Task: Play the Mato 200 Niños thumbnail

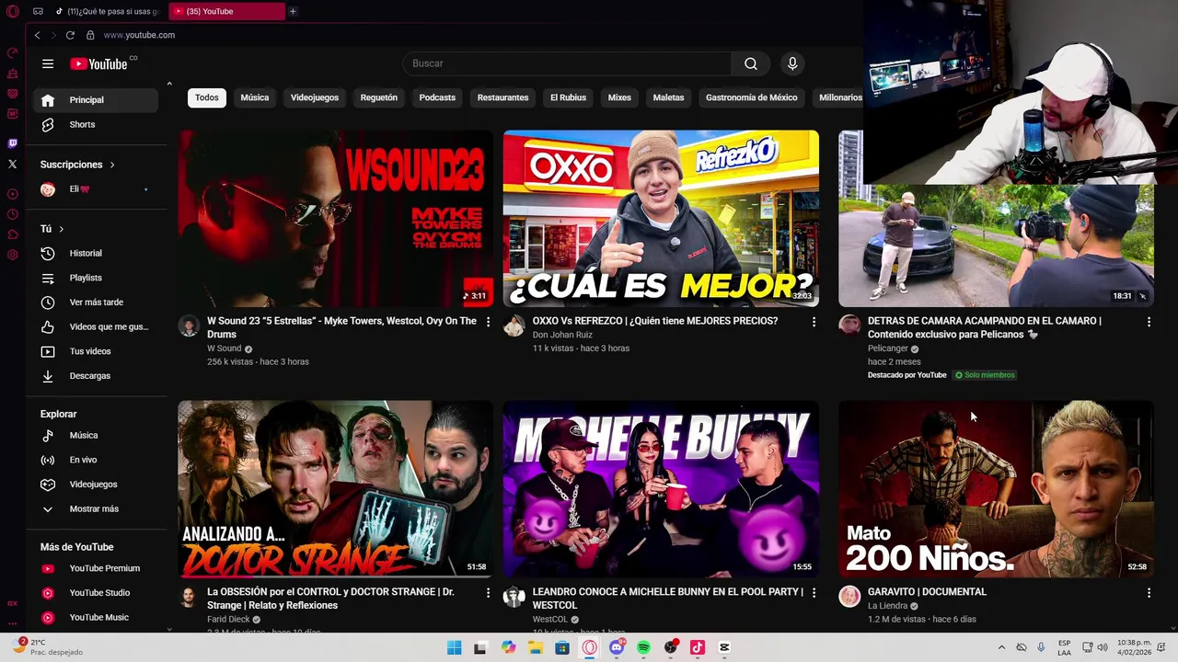Action: coord(996,489)
